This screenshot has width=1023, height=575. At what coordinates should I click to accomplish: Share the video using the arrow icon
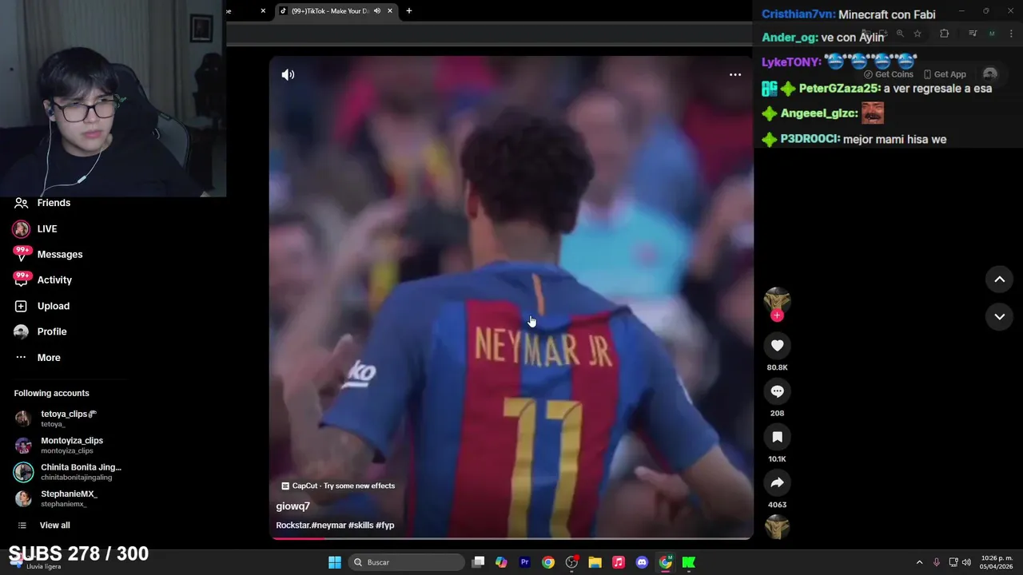(x=777, y=482)
